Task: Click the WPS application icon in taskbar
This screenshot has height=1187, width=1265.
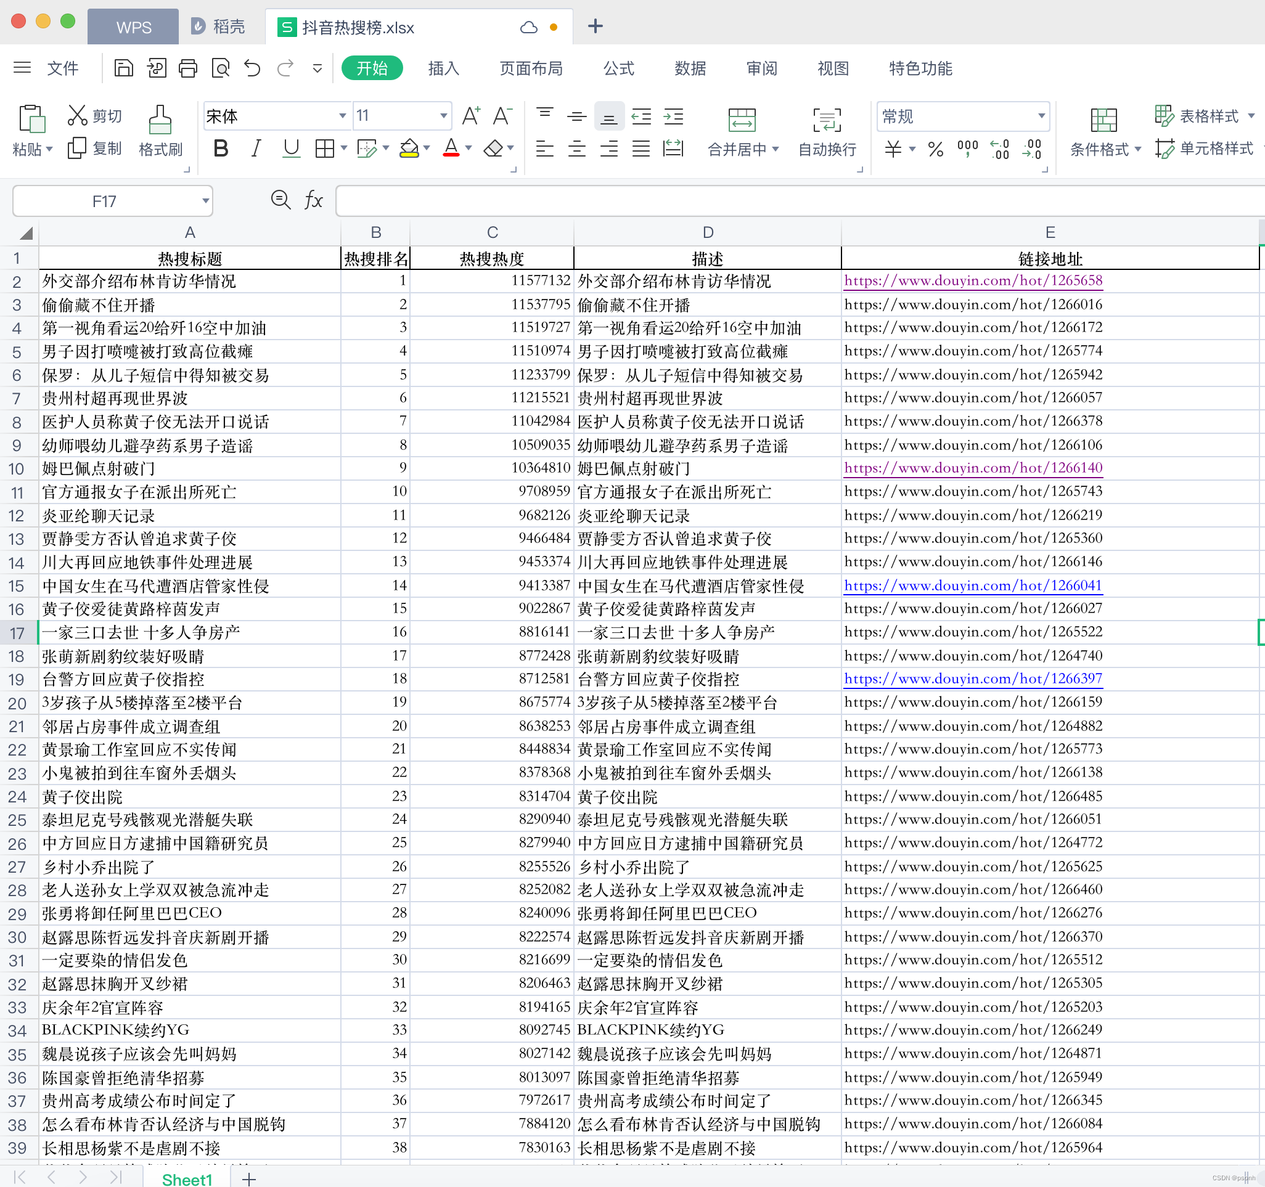Action: click(131, 23)
